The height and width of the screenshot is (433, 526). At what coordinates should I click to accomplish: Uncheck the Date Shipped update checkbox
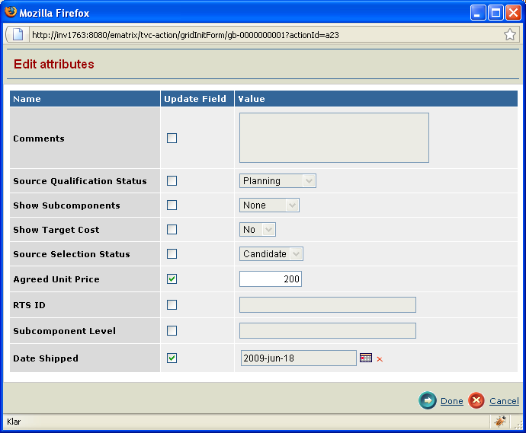pos(172,358)
